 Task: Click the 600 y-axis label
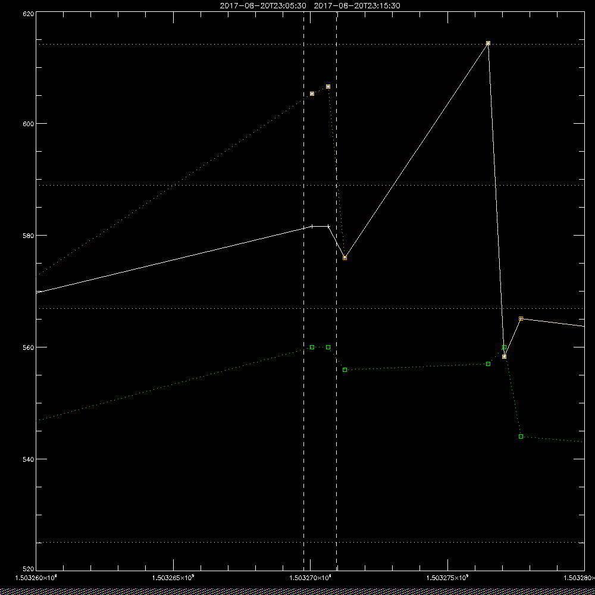click(x=29, y=124)
